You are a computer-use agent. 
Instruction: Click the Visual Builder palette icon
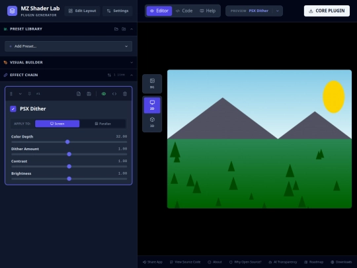5,62
